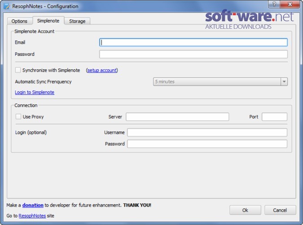Close the Configuration dialog window

click(x=290, y=4)
